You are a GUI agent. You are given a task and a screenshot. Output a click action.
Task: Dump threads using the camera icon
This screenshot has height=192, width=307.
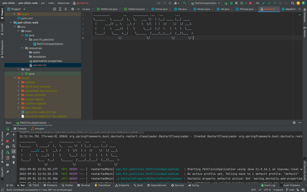[x=7, y=146]
